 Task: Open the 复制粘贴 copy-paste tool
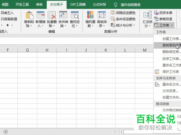click(x=29, y=19)
